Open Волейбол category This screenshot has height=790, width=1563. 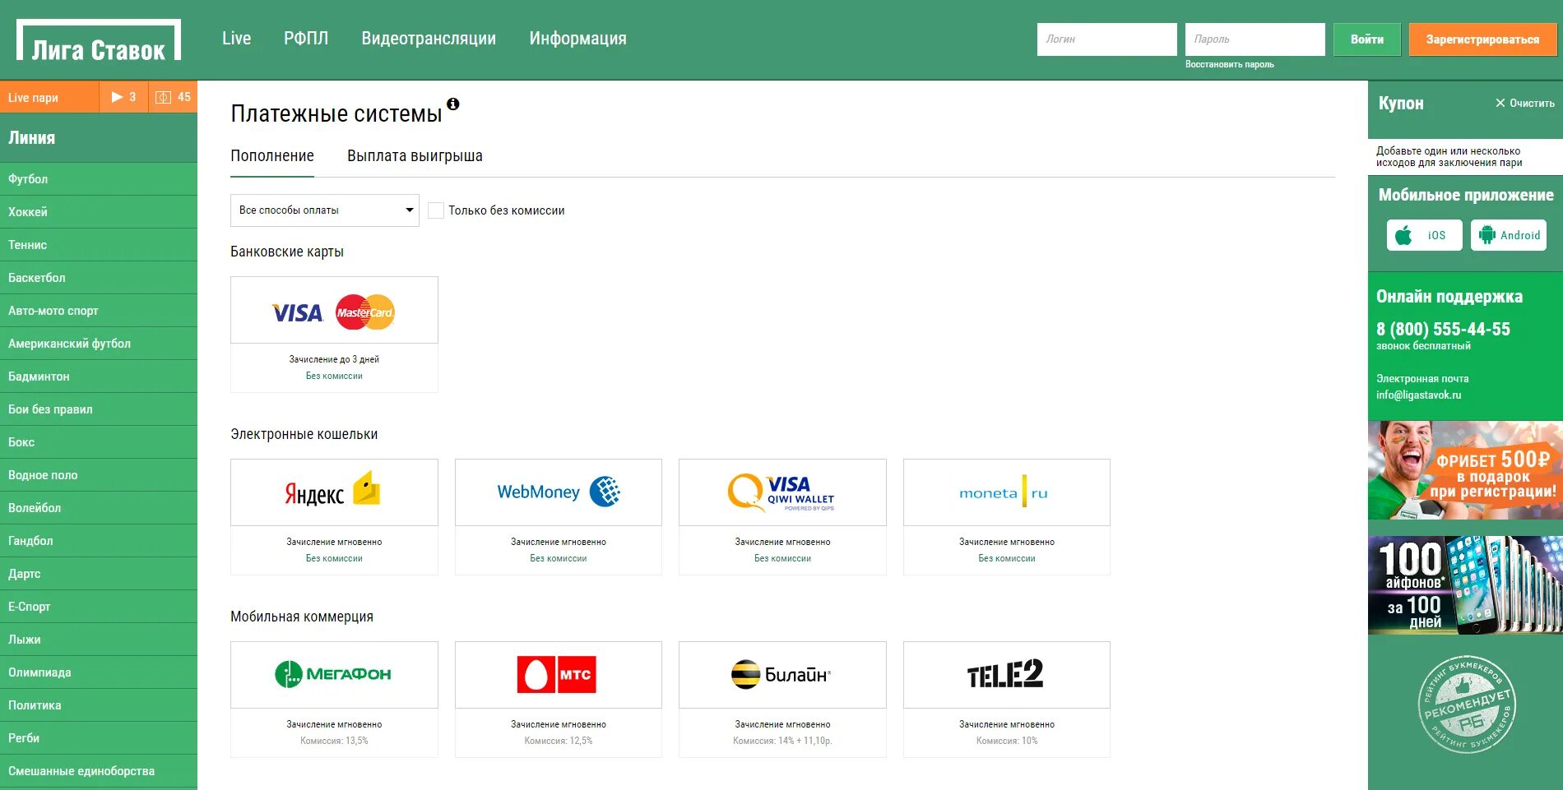tap(99, 508)
